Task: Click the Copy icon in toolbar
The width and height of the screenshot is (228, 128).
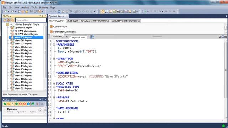Action: [x=63, y=11]
